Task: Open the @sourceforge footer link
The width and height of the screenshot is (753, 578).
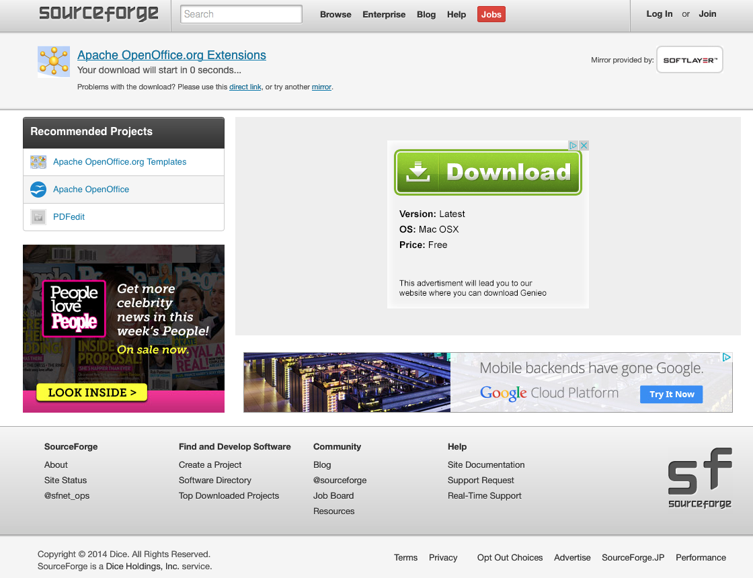Action: (x=340, y=480)
